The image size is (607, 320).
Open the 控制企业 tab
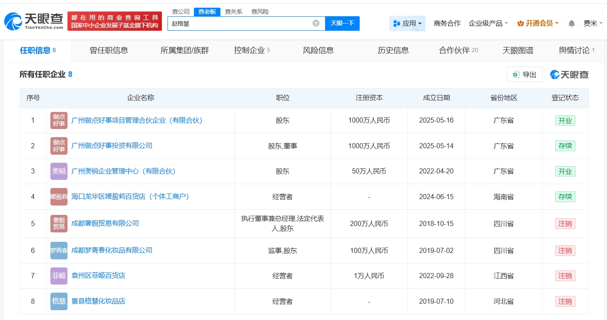(252, 50)
